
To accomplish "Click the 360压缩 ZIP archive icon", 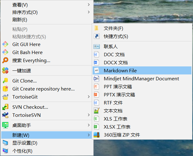I will (97, 135).
